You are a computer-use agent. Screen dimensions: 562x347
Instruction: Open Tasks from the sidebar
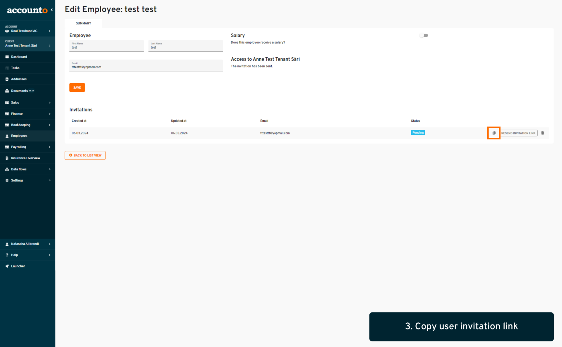click(28, 68)
